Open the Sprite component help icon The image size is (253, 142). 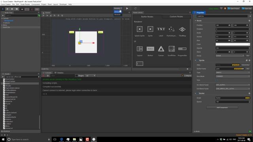pos(247,60)
